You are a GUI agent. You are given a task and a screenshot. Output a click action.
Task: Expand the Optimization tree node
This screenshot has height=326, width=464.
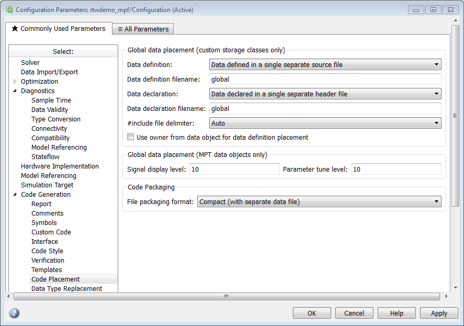[15, 82]
